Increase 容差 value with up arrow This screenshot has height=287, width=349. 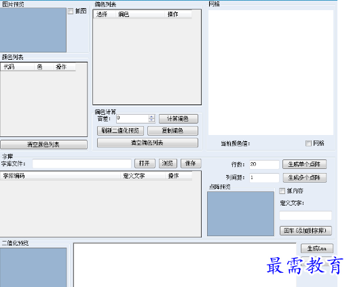[151, 117]
